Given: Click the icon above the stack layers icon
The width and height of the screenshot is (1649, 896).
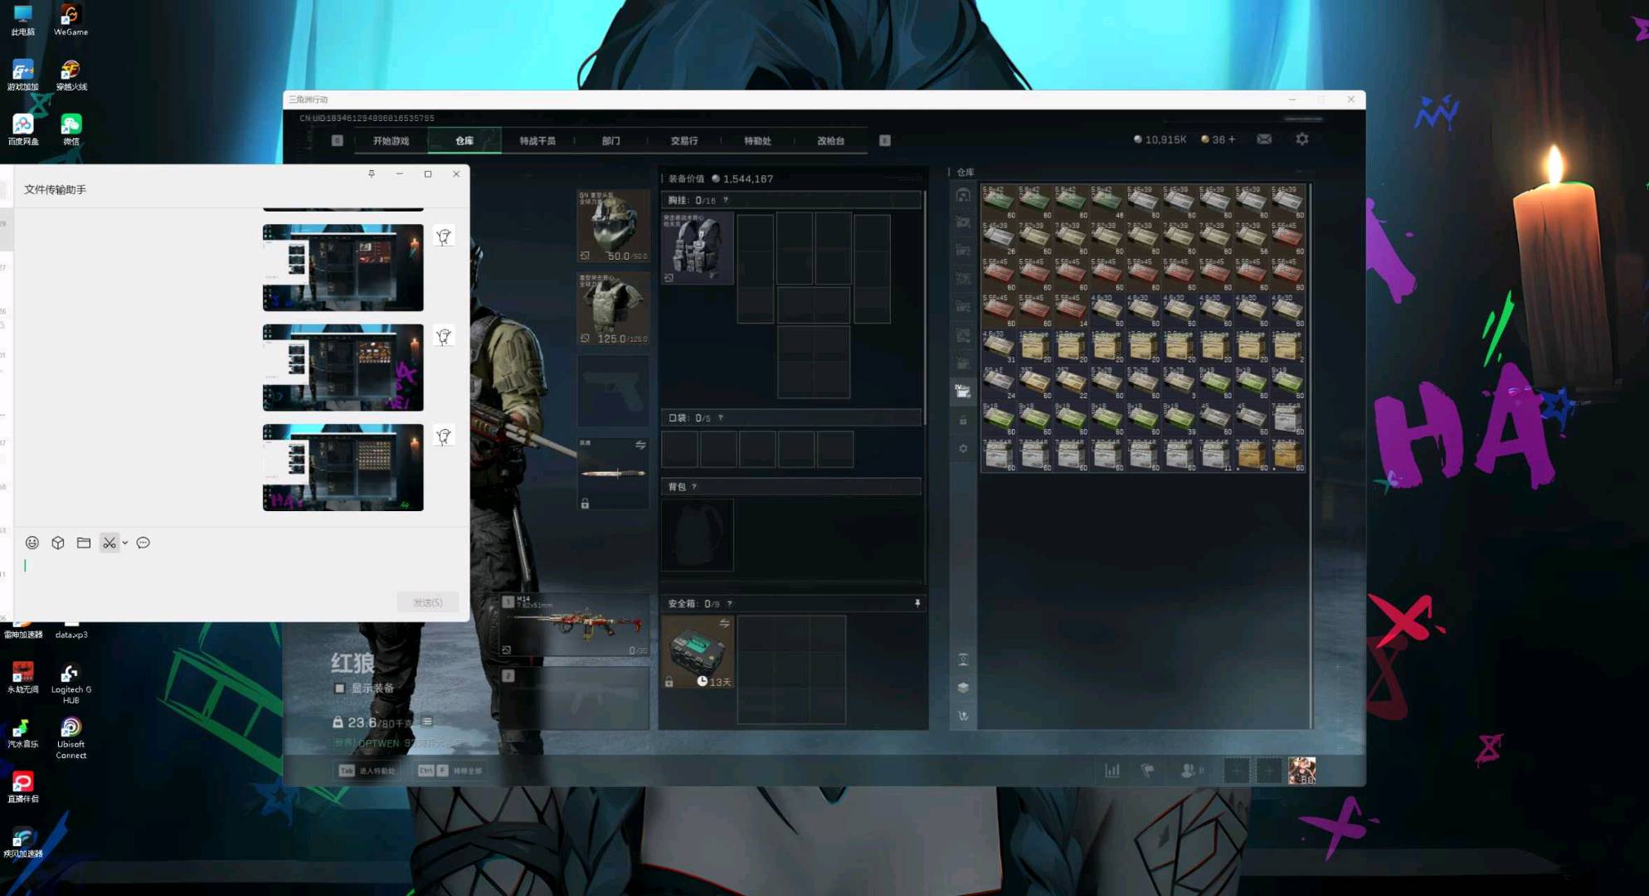Looking at the screenshot, I should click(x=963, y=660).
